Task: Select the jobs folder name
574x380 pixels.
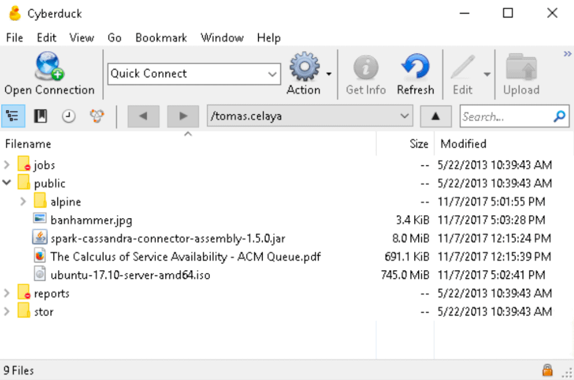Action: pos(44,165)
